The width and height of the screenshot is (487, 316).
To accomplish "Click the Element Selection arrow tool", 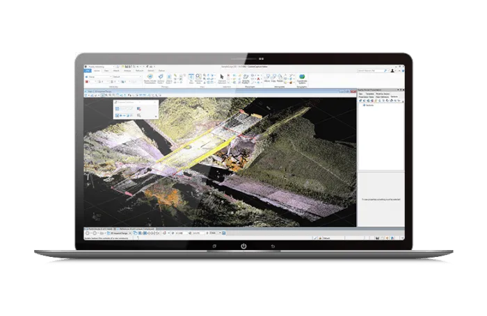I will [x=222, y=77].
